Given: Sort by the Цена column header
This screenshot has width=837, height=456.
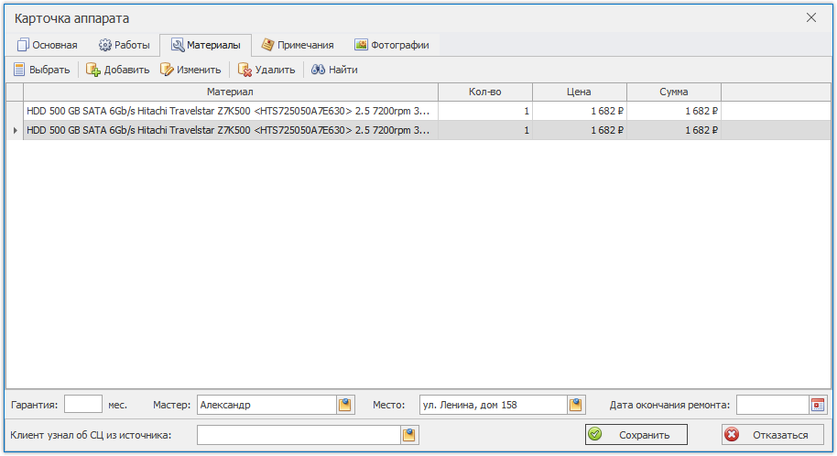Looking at the screenshot, I should tap(579, 92).
